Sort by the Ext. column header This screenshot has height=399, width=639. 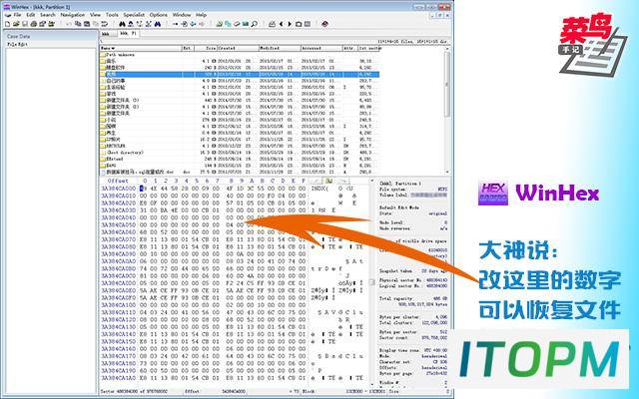[188, 48]
